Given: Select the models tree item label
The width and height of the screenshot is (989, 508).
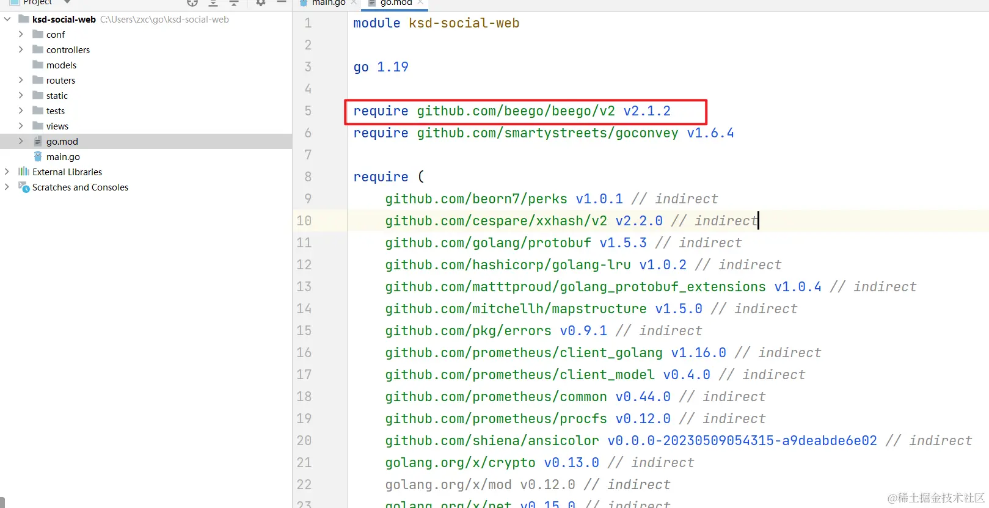Looking at the screenshot, I should click(62, 65).
